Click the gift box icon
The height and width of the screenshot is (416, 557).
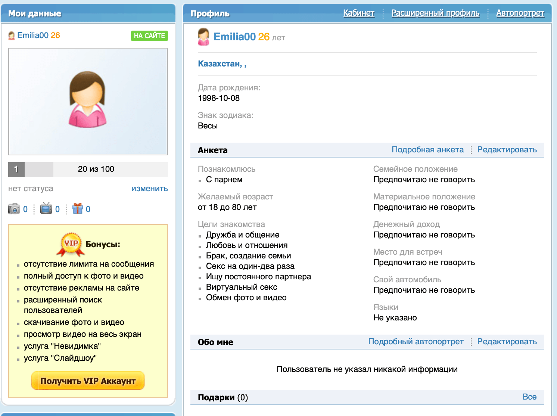click(x=78, y=208)
